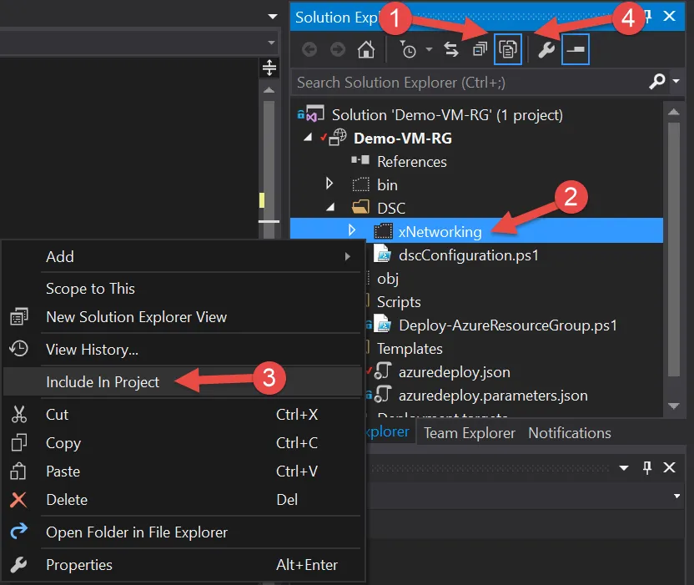Open editor navigation bar dropdown
The width and height of the screenshot is (694, 585).
tap(271, 43)
